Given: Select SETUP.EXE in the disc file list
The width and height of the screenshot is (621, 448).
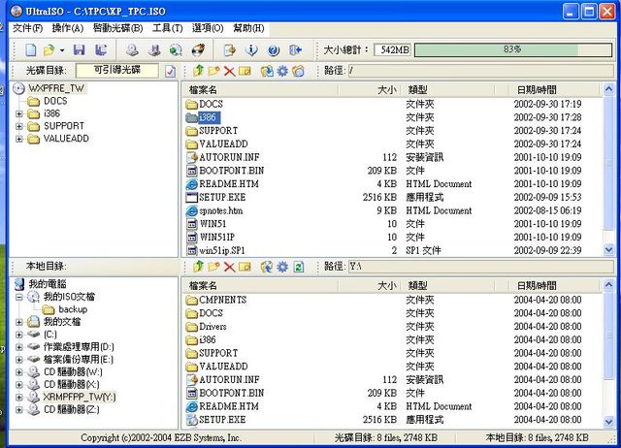Looking at the screenshot, I should [x=222, y=197].
